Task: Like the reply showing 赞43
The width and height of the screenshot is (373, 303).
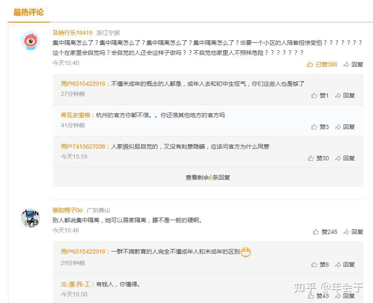Action: tap(318, 296)
